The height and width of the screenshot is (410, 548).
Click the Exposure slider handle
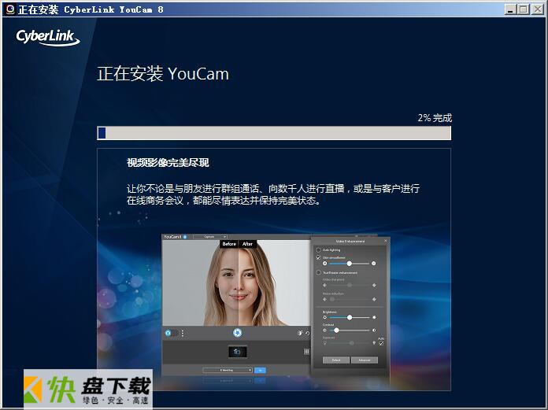(352, 343)
